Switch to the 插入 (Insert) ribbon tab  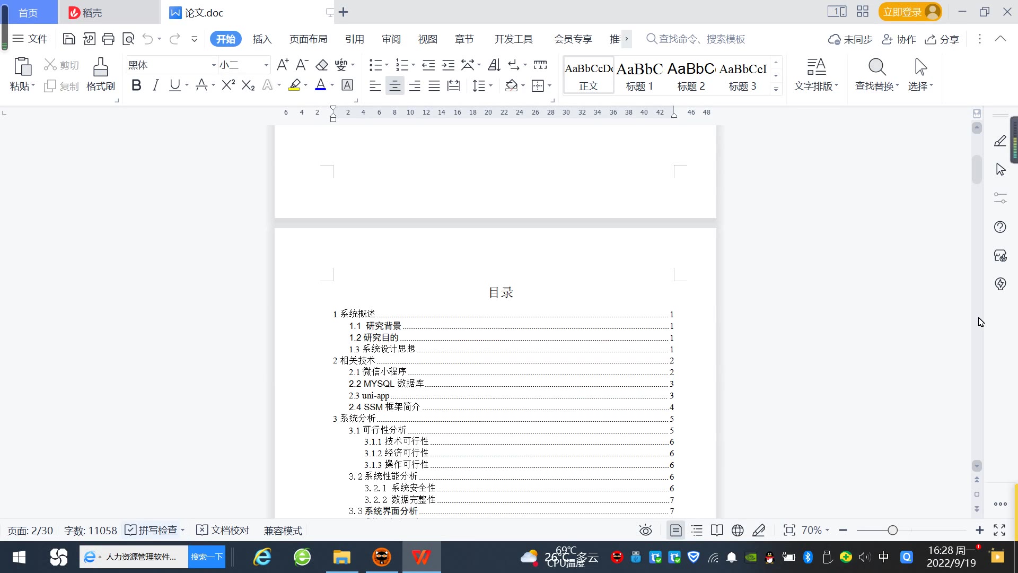[262, 39]
